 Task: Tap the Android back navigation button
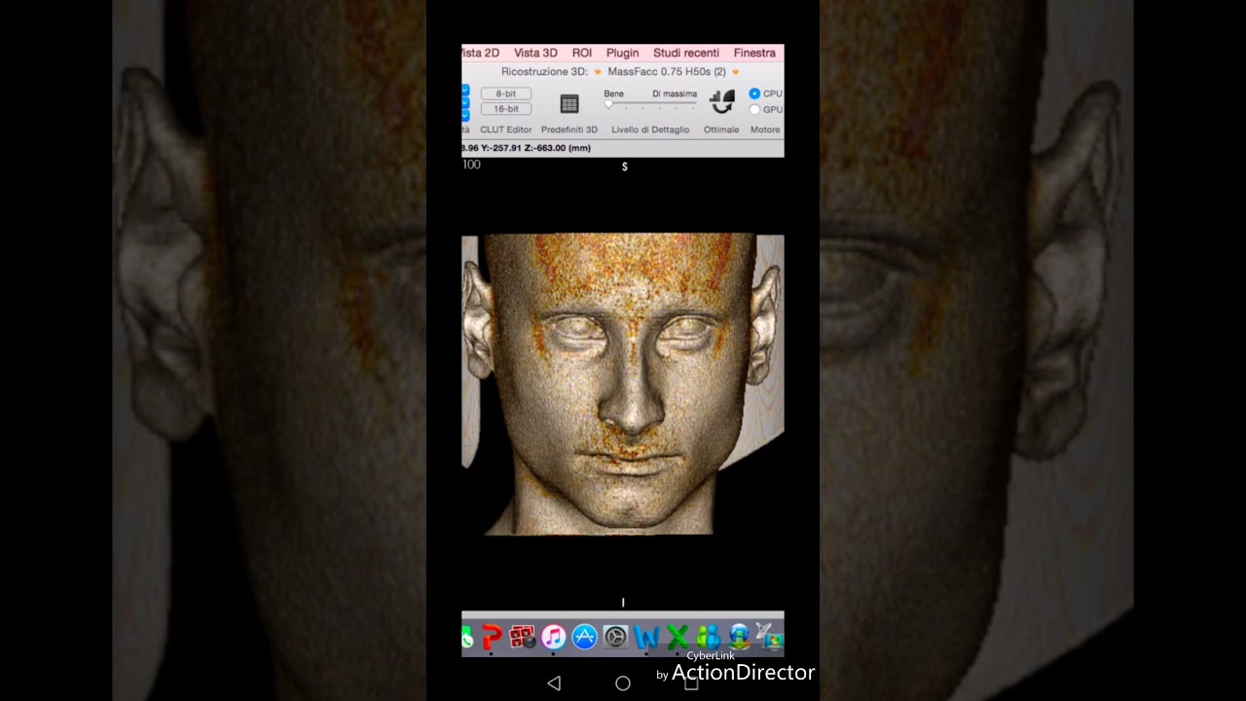click(x=554, y=683)
